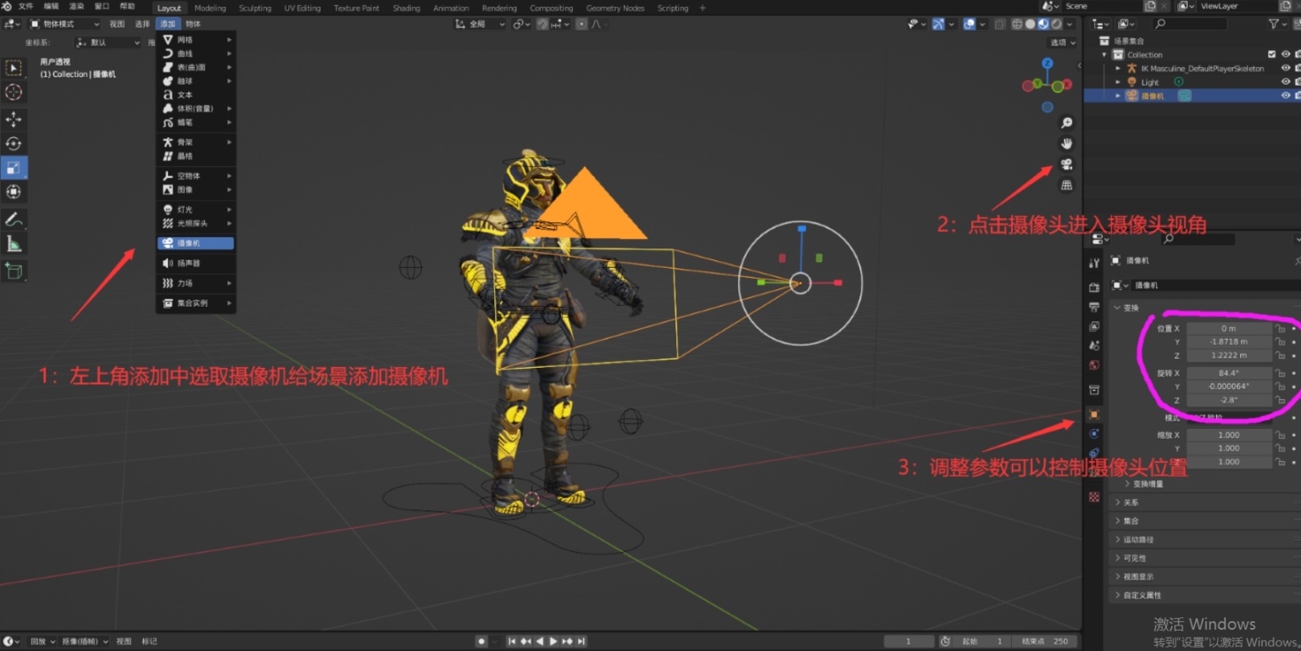Viewport: 1301px width, 651px height.
Task: Open the World properties tab (red globe)
Action: pos(1094,365)
